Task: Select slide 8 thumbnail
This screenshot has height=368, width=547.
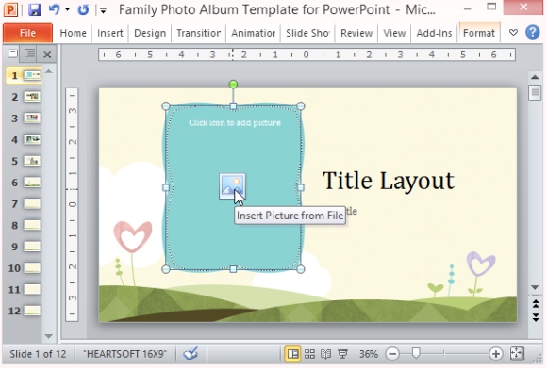Action: (32, 225)
